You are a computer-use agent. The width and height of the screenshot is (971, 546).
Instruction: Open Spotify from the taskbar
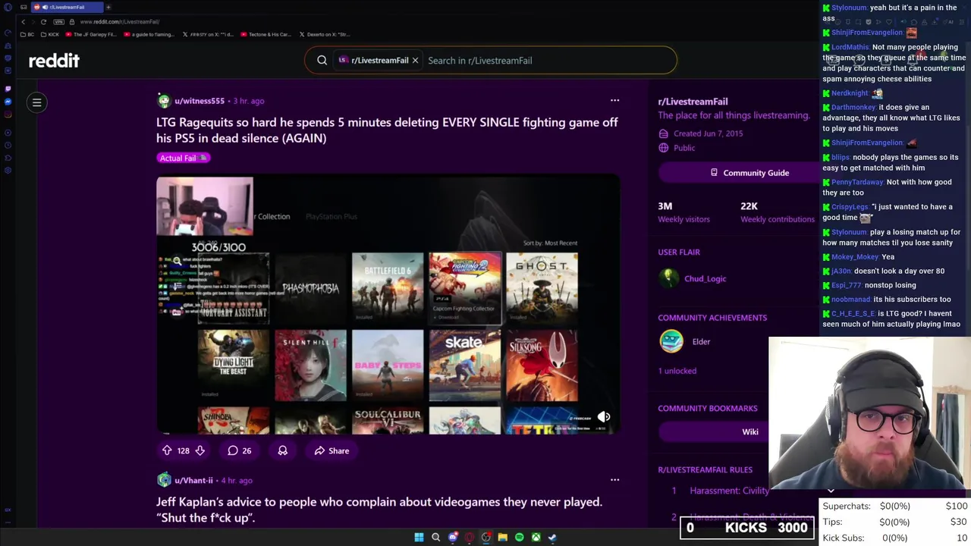coord(519,537)
